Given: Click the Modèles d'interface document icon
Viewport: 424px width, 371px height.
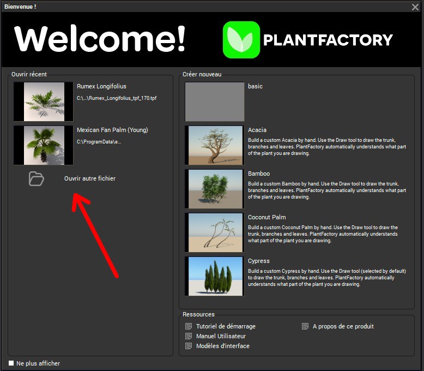Looking at the screenshot, I should point(189,346).
